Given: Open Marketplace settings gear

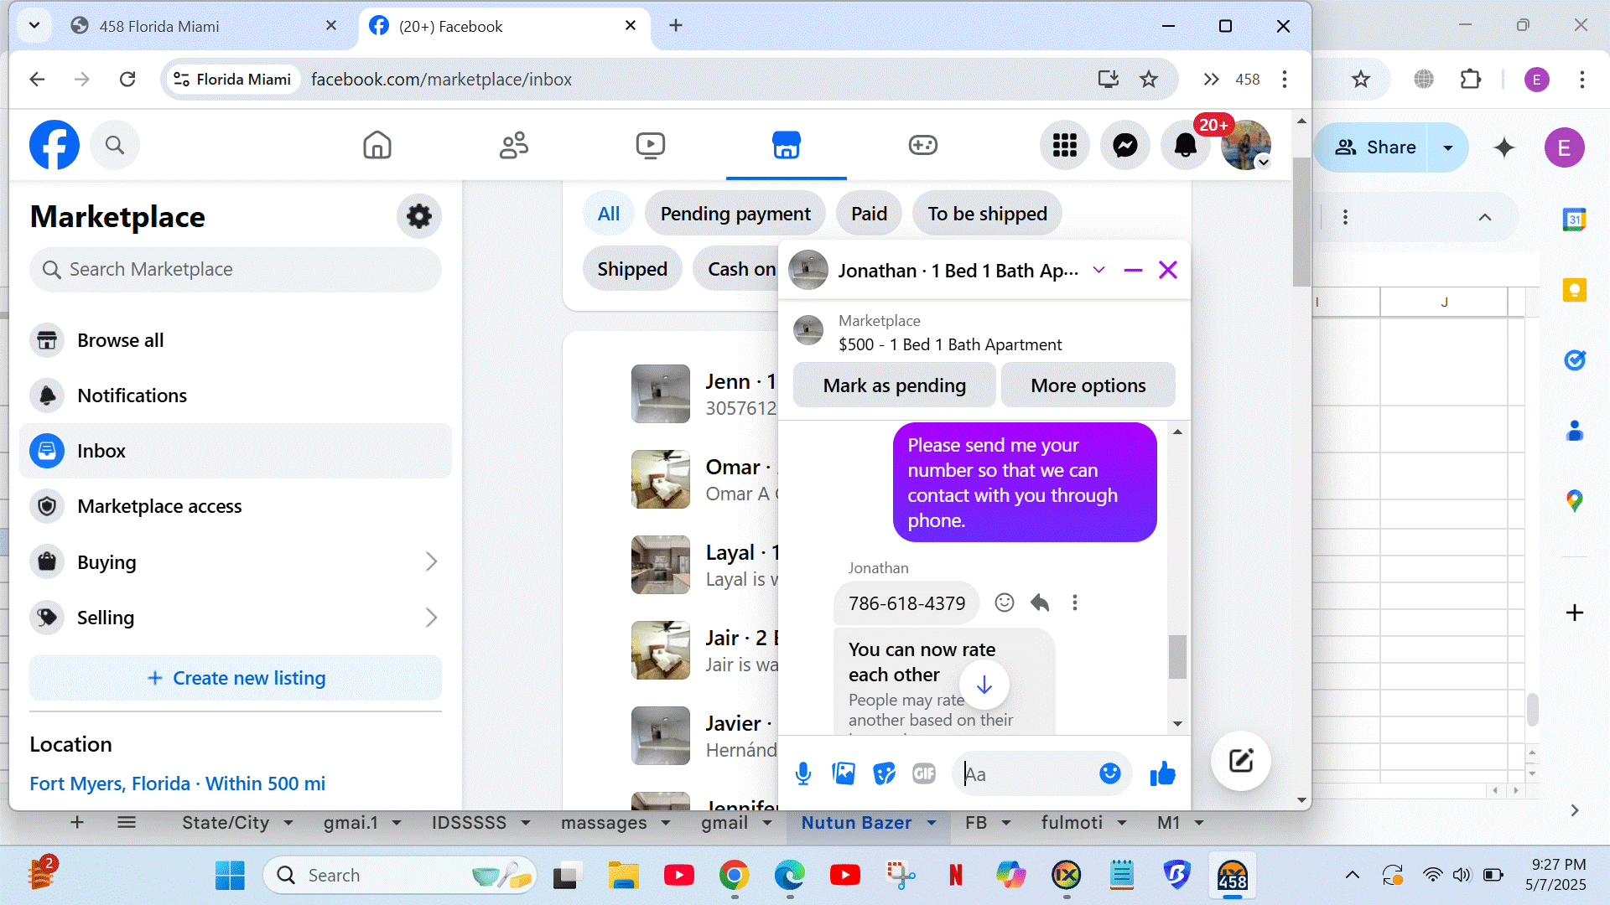Looking at the screenshot, I should (418, 216).
